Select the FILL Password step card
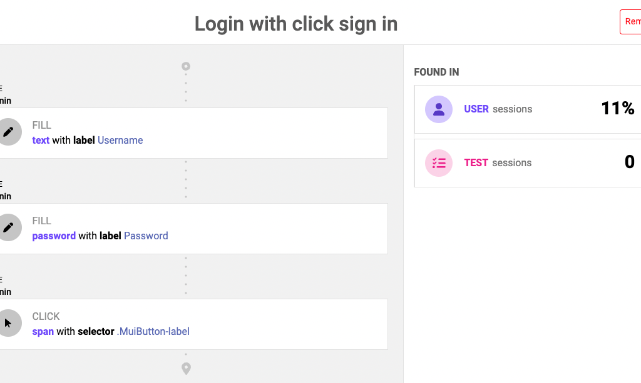 (194, 229)
